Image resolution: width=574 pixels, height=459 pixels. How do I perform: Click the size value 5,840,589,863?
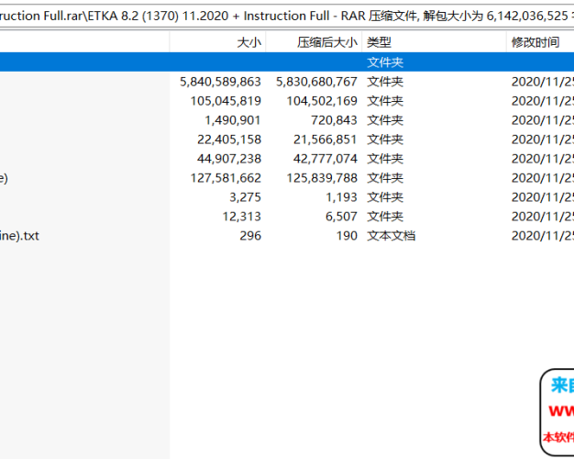point(220,82)
